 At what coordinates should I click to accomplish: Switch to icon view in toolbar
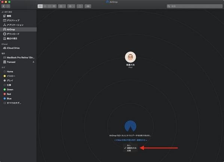[40, 6]
